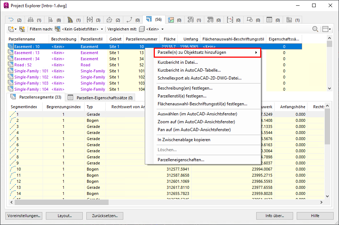Select segment 2 Bogen arc icon
This screenshot has height=225, width=339.
click(x=13, y=120)
